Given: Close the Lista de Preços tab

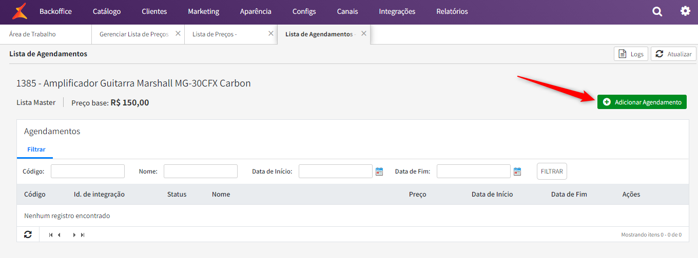Looking at the screenshot, I should 270,33.
